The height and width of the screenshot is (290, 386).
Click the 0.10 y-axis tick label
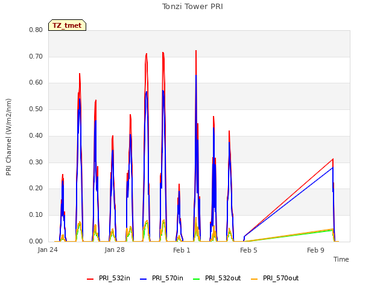tap(36, 215)
